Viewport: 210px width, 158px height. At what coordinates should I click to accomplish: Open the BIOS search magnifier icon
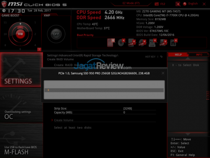(178, 4)
